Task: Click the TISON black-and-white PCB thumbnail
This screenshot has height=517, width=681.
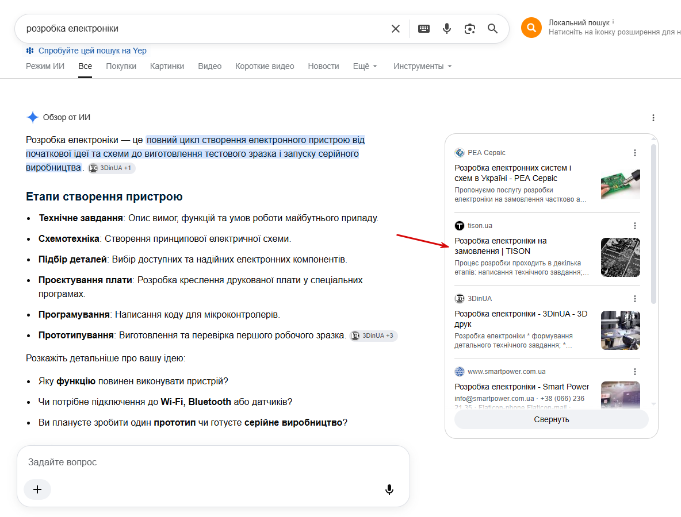Action: click(x=620, y=257)
